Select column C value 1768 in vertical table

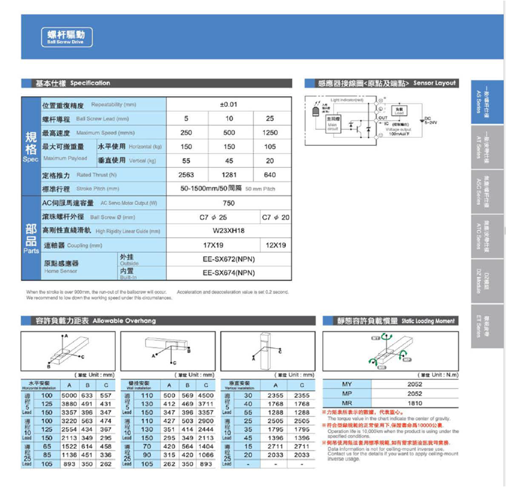[302, 403]
